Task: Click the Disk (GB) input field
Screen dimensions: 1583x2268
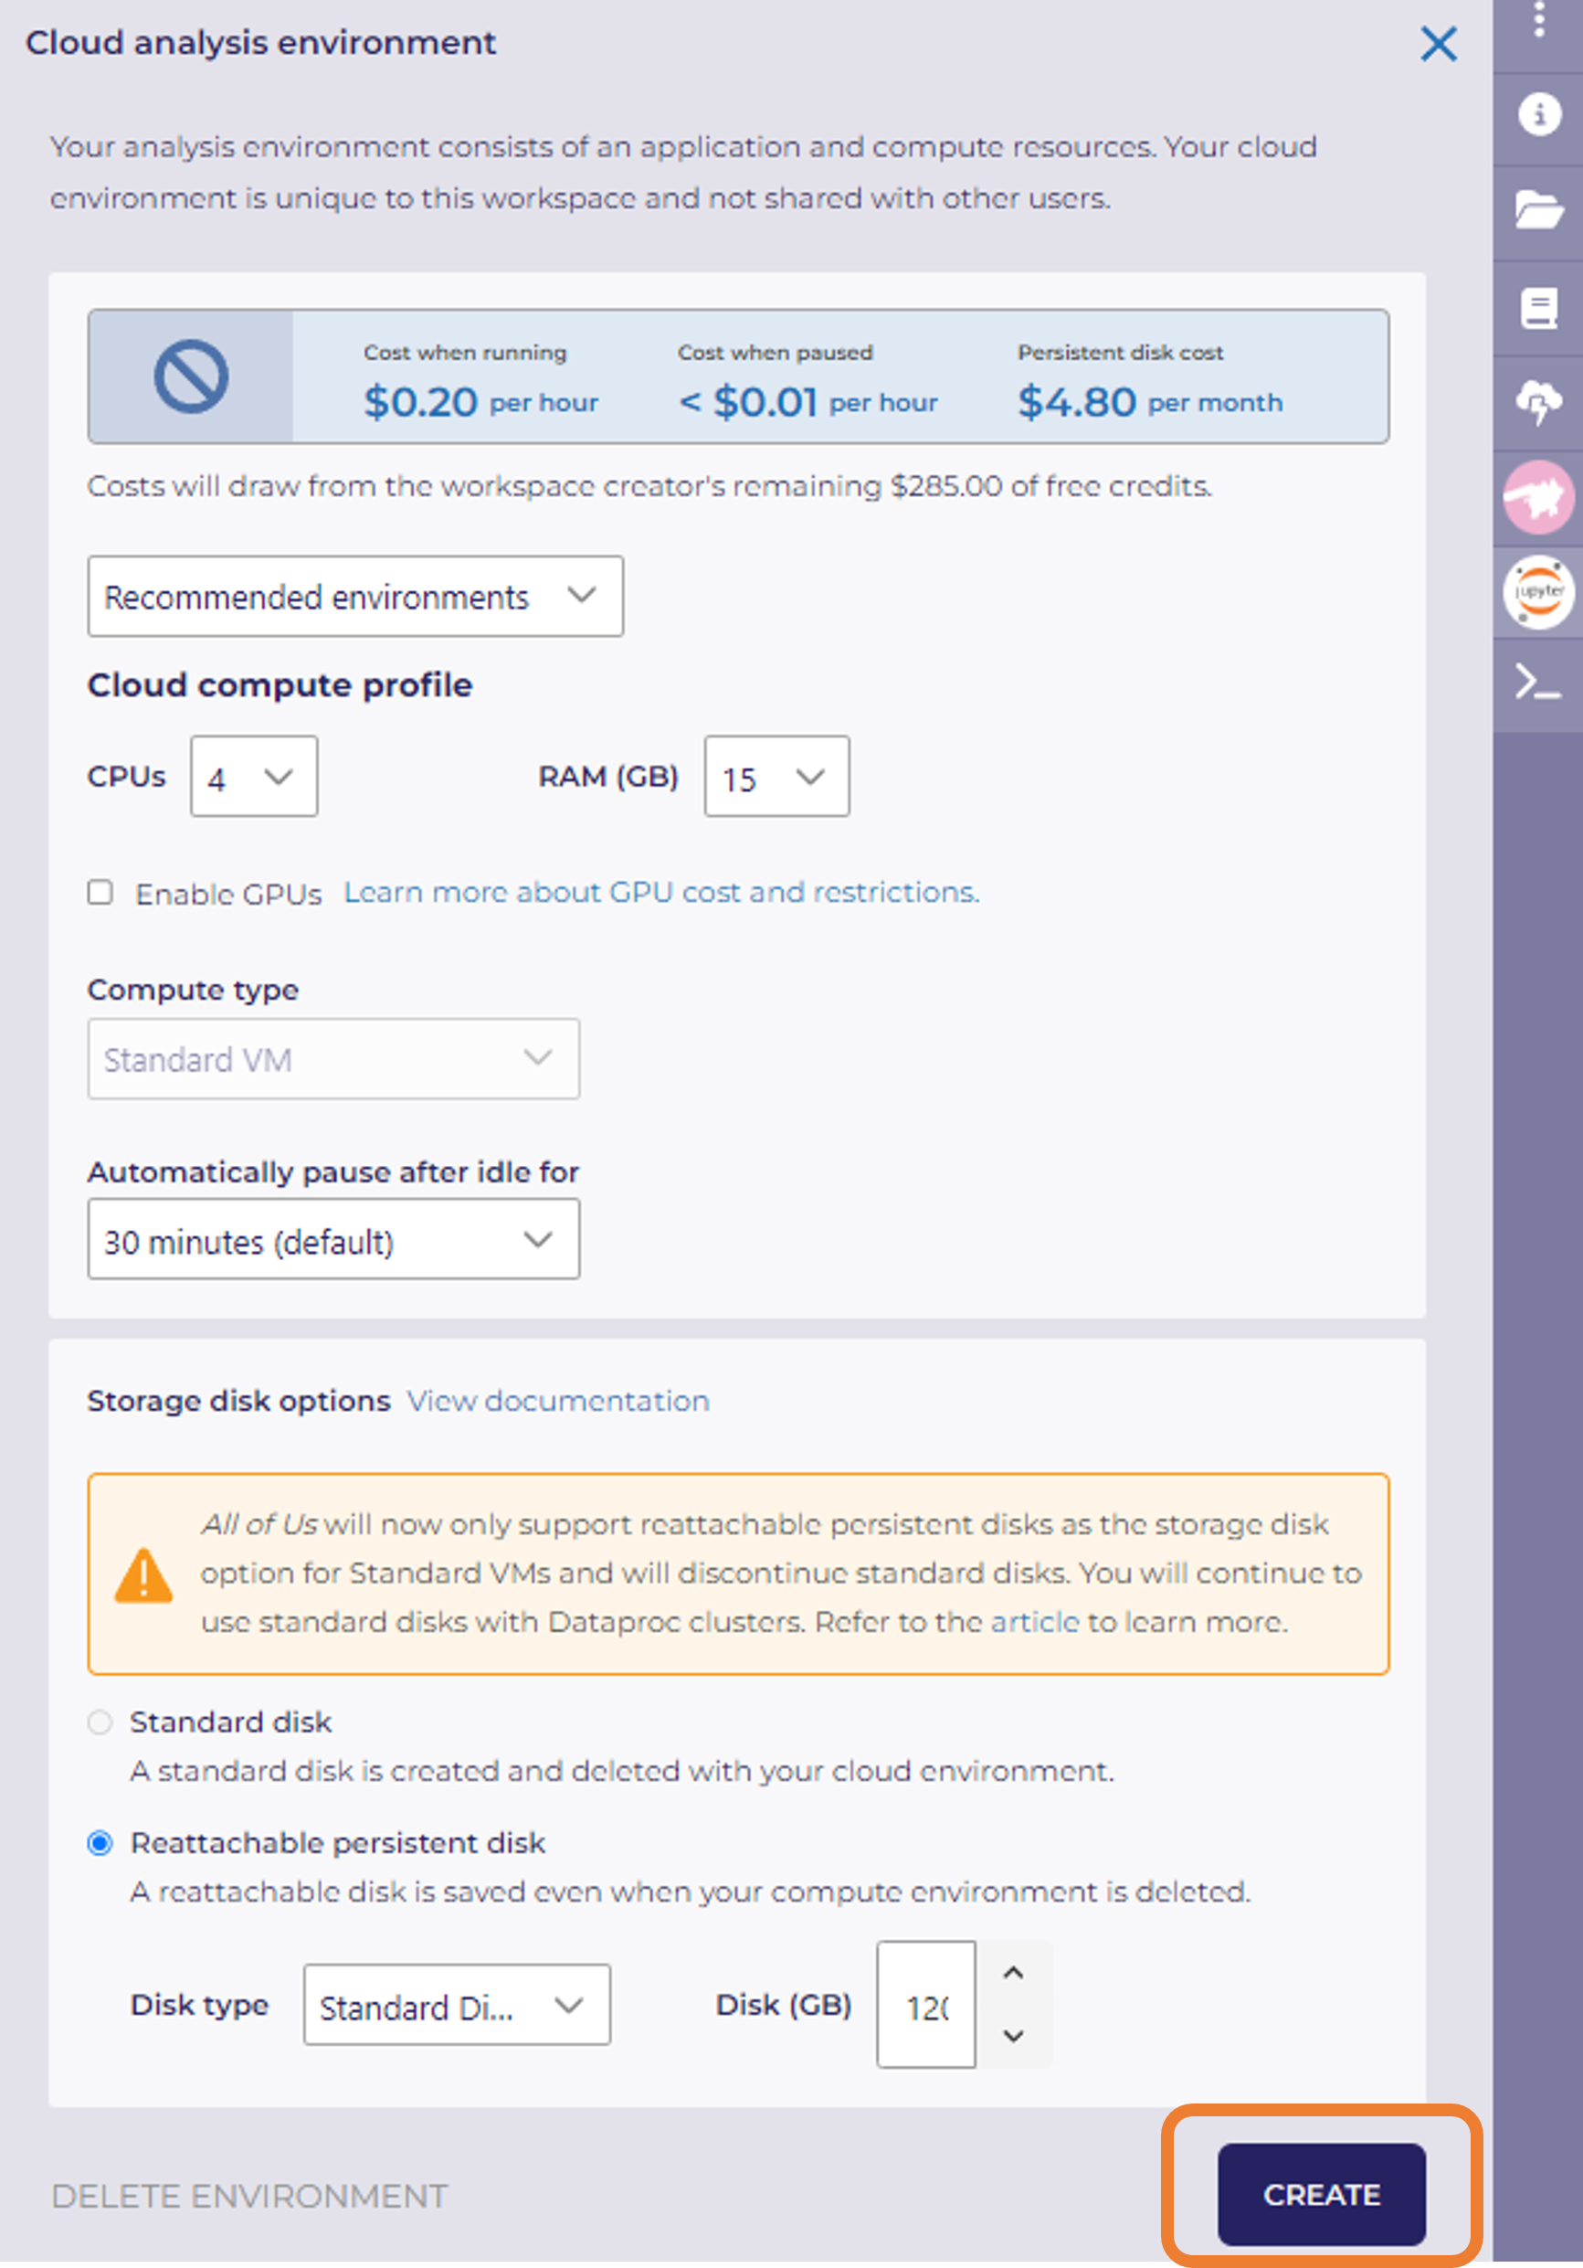Action: coord(925,2005)
